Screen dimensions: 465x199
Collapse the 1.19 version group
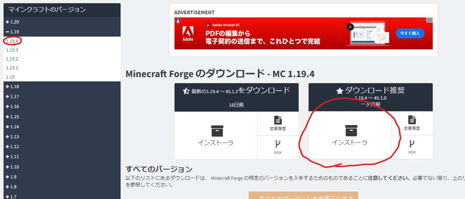point(12,31)
